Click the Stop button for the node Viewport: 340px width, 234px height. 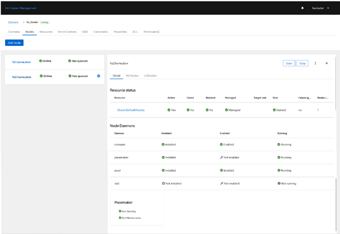(302, 63)
